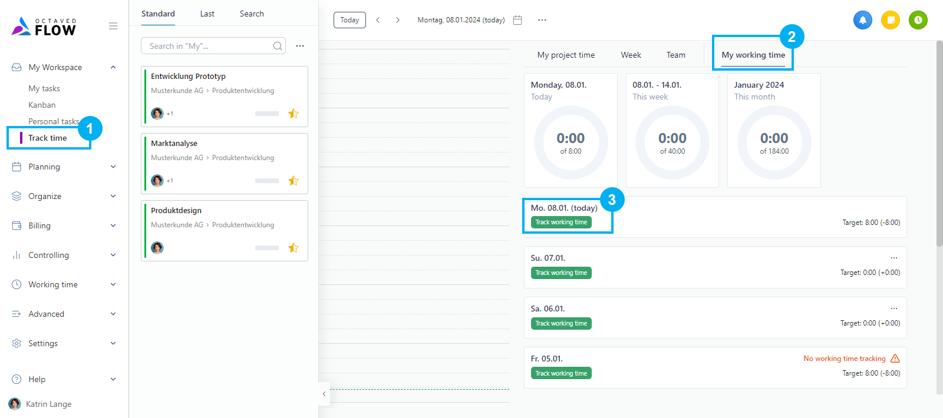This screenshot has height=418, width=943.
Task: Click the Billing wallet icon
Action: coord(17,225)
